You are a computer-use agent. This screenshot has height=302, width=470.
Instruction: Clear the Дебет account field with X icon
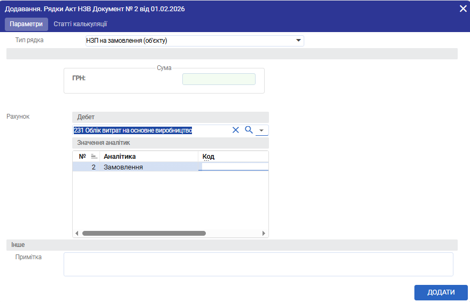click(x=236, y=130)
